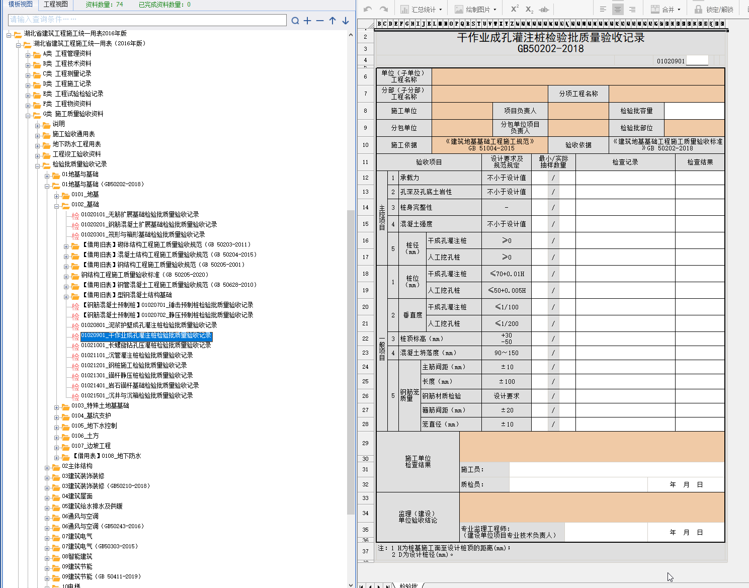Screen dimensions: 749x588
Task: Click row header 12 in spreadsheet
Action: coord(366,178)
